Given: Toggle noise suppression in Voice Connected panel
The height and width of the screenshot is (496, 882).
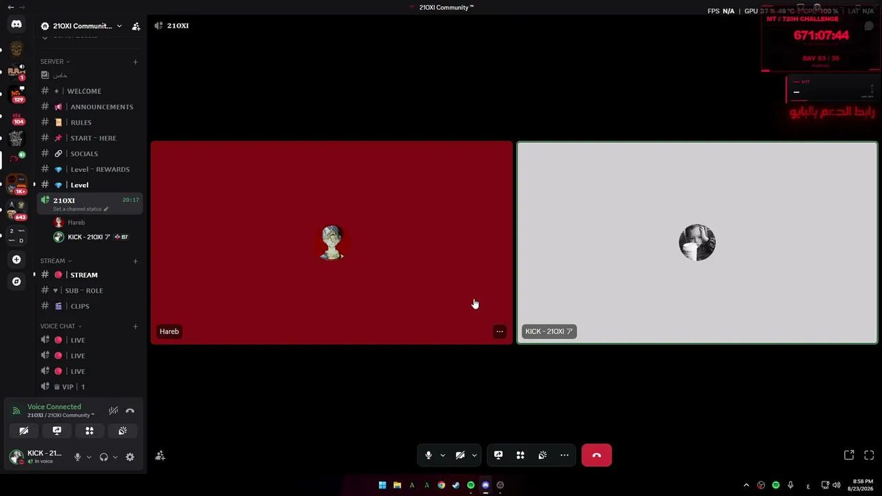Looking at the screenshot, I should (114, 411).
